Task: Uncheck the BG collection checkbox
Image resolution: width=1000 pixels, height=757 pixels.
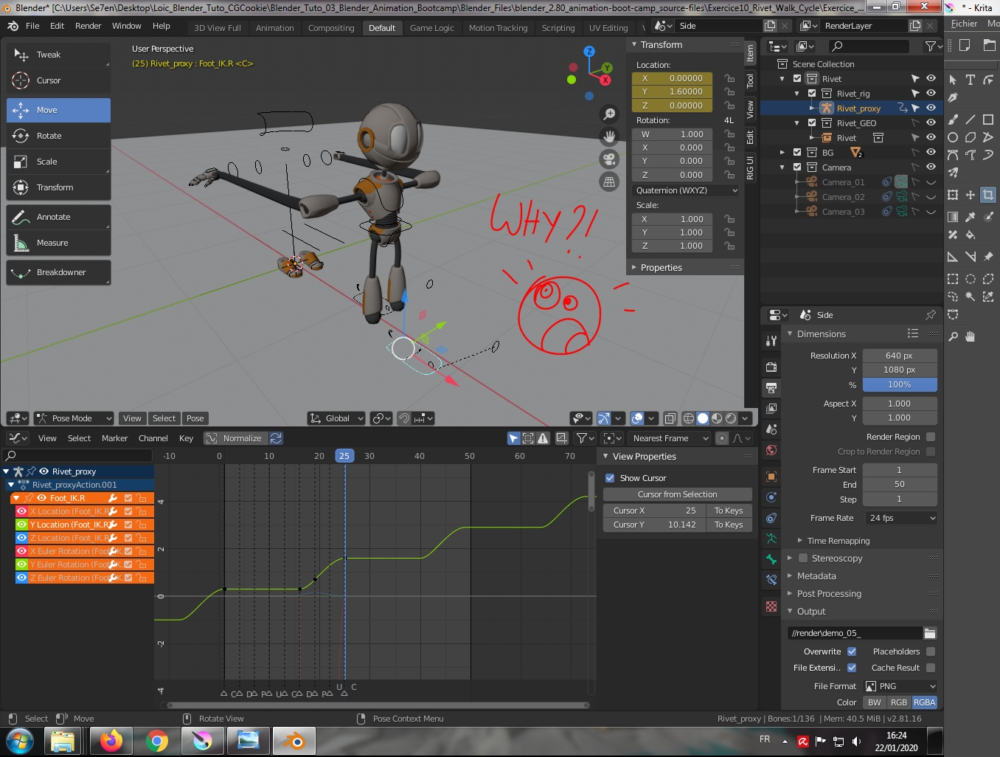Action: pyautogui.click(x=796, y=152)
